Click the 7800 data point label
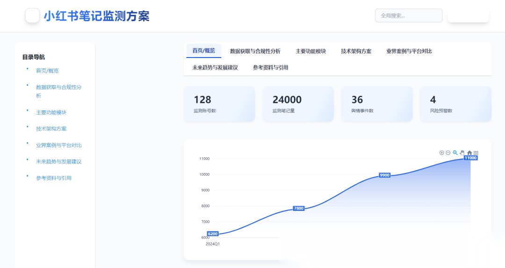The image size is (505, 268). click(298, 209)
